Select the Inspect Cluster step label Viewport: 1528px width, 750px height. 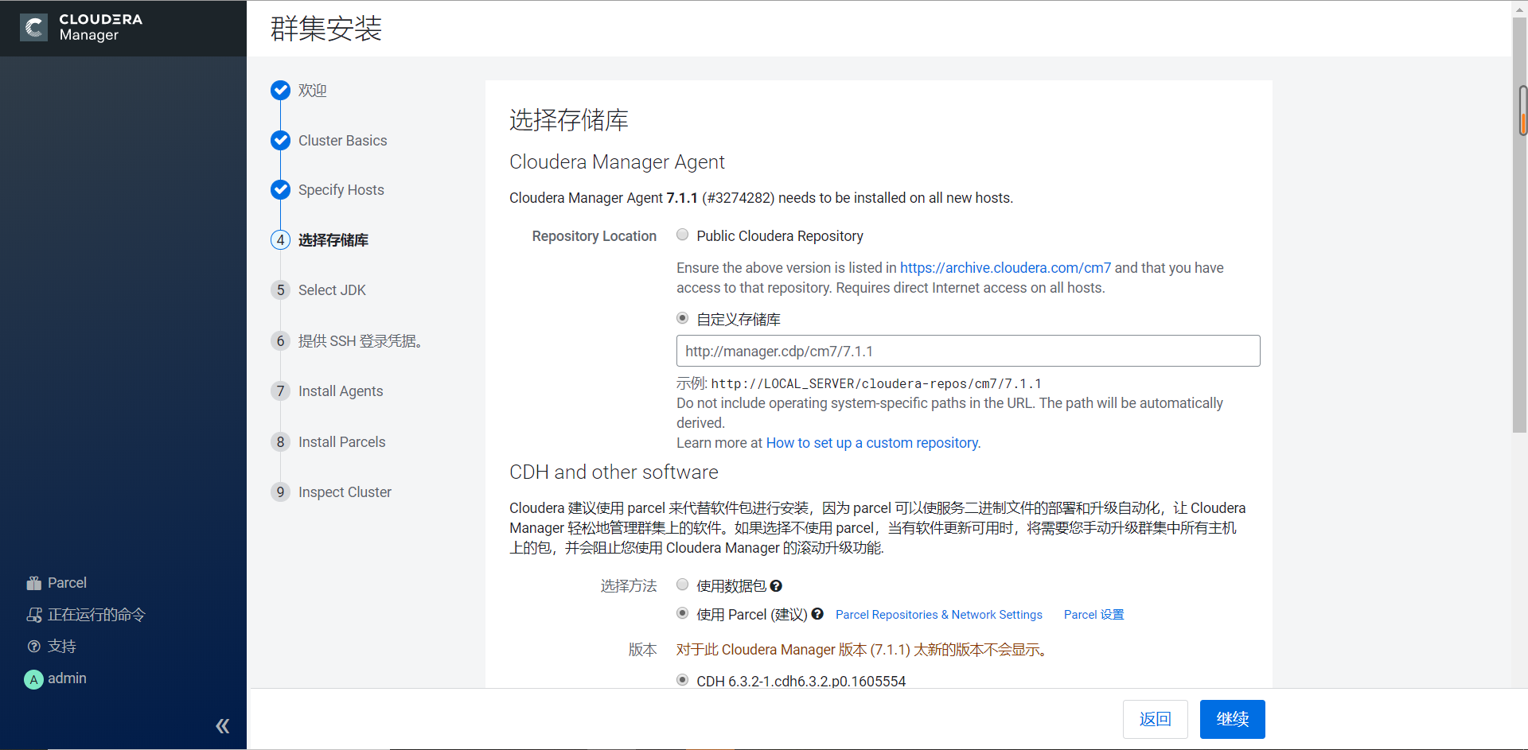345,492
